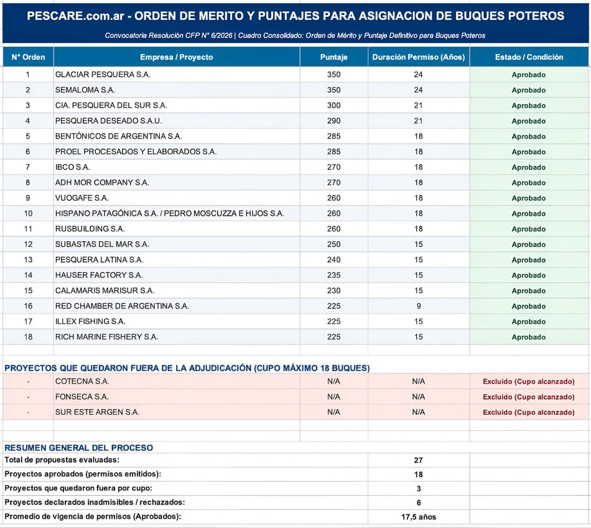
Task: Click the 'PROYECTOS QUE QUEDARON FUERA DE LA ADJUDICACIÓN' heading
Action: point(187,368)
